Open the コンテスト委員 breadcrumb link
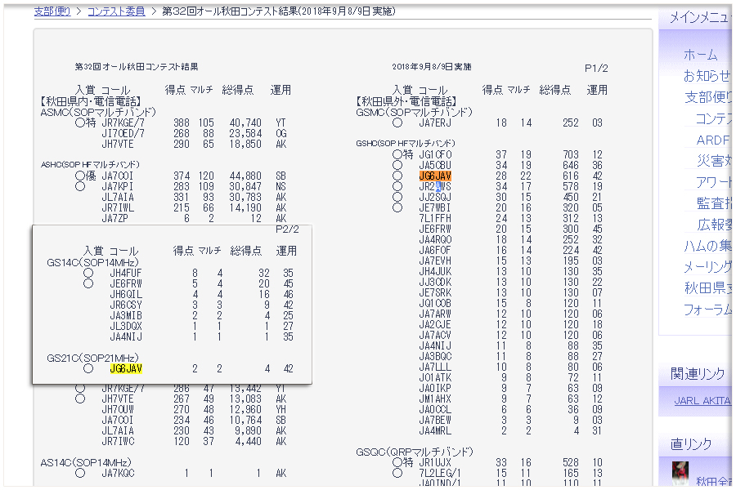Screen dimensions: 736x490 pyautogui.click(x=115, y=11)
